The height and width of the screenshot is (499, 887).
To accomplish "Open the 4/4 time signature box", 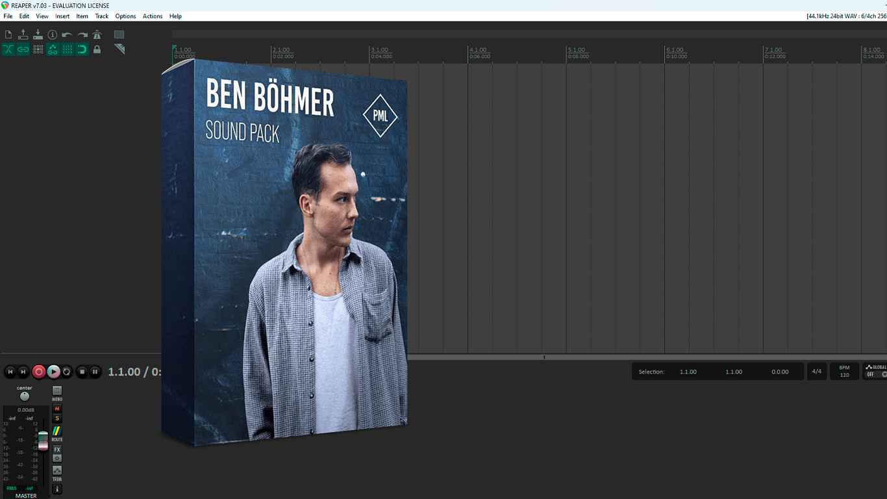I will [x=817, y=372].
